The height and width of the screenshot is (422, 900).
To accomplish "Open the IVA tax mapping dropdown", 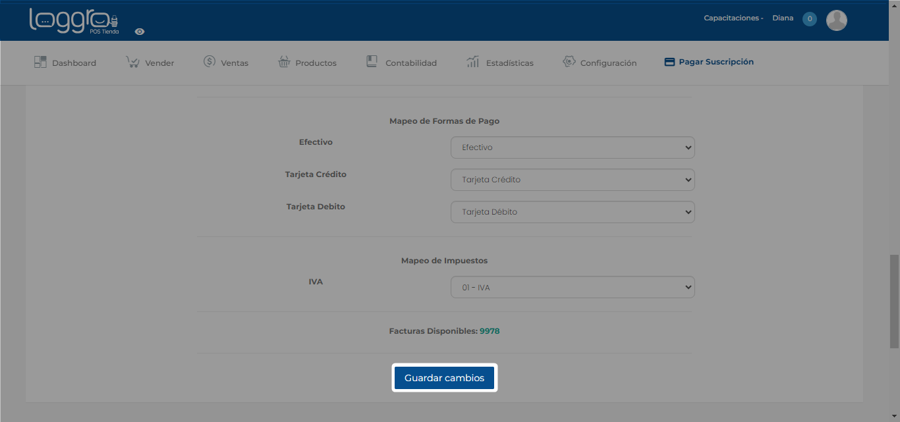I will (573, 287).
